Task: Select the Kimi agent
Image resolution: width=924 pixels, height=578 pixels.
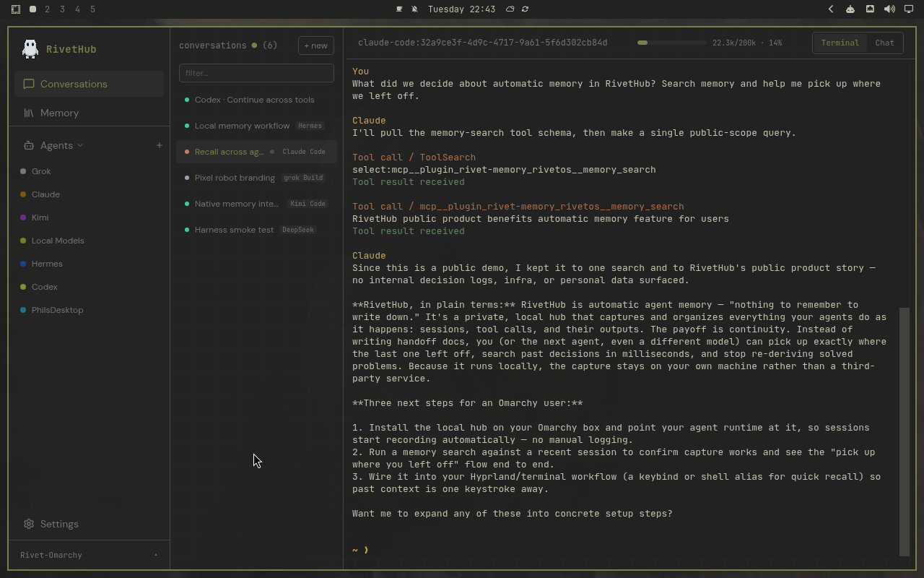Action: pos(40,217)
